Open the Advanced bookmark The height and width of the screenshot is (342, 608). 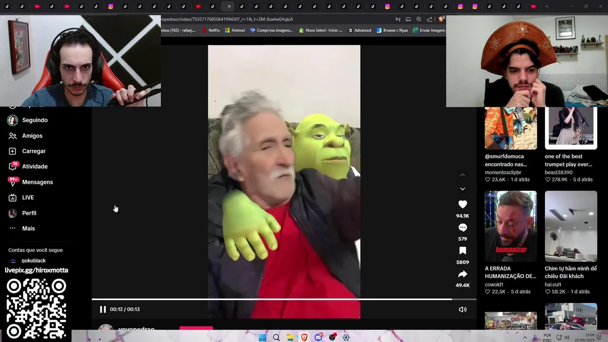tap(360, 30)
